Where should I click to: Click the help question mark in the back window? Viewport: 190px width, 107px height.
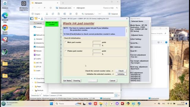click(166, 42)
